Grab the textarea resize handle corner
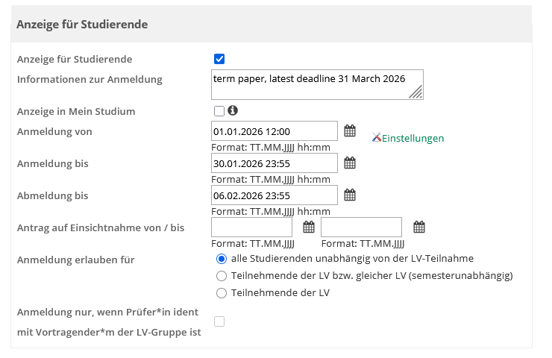Image resolution: width=552 pixels, height=358 pixels. pos(417,93)
